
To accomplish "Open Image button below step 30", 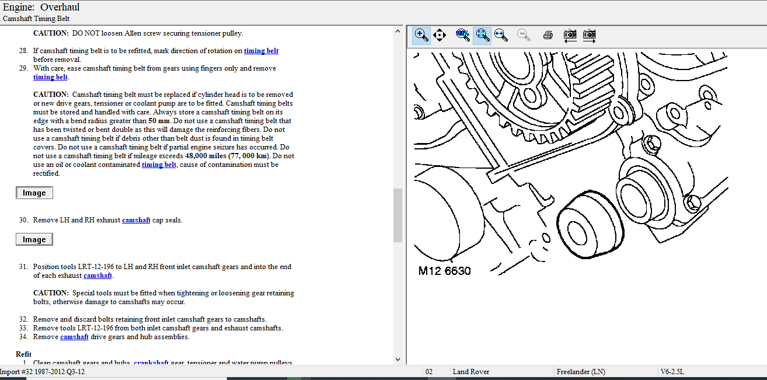I will pyautogui.click(x=34, y=239).
